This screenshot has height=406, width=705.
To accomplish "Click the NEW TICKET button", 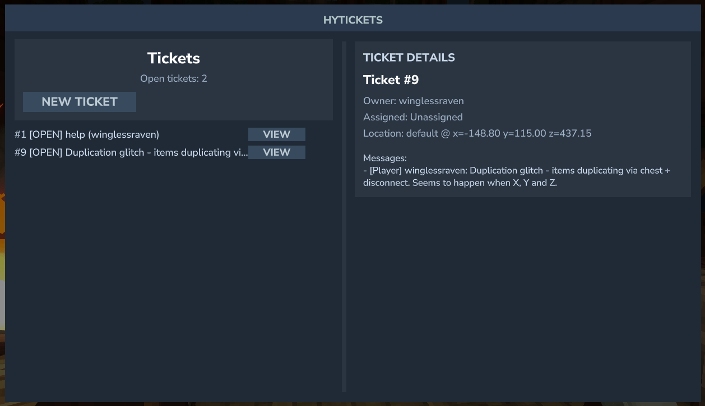I will [80, 102].
